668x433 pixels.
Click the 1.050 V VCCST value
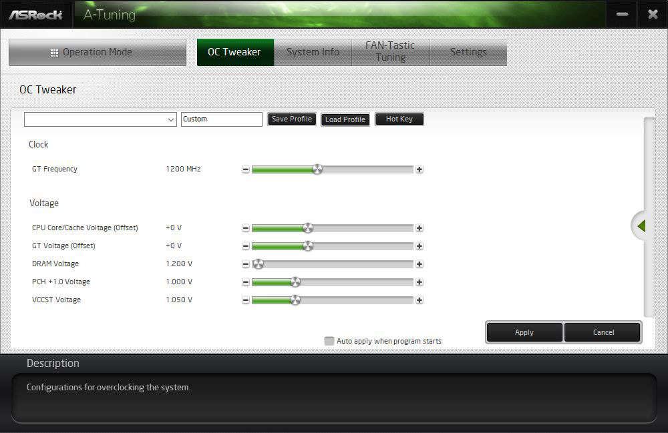point(179,300)
